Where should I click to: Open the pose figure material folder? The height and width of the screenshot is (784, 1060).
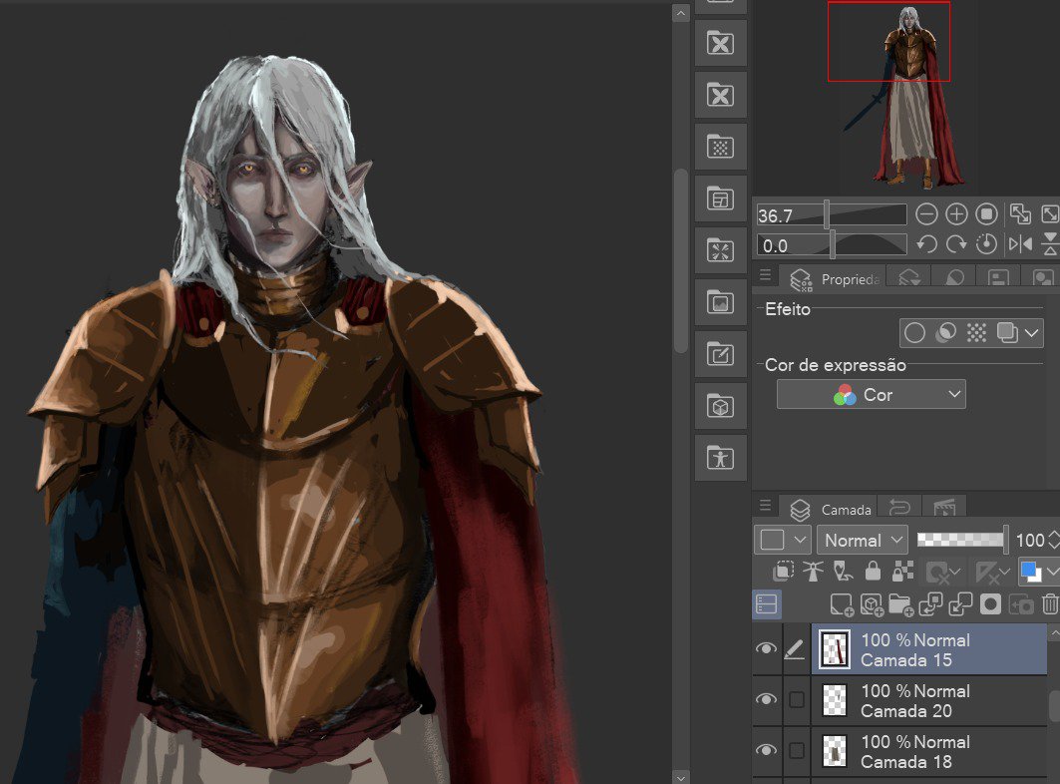(x=721, y=458)
